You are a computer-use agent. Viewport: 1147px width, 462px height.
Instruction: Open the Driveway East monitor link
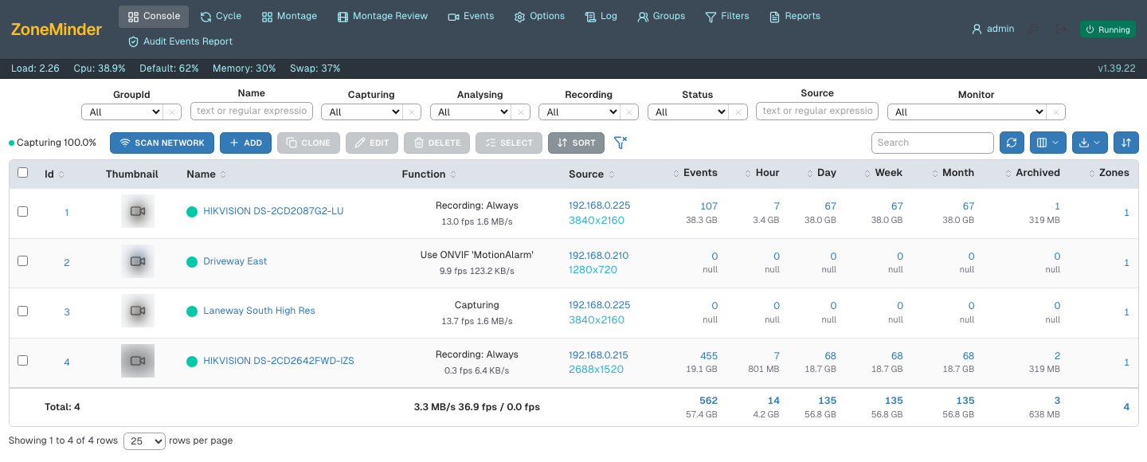[x=235, y=261]
